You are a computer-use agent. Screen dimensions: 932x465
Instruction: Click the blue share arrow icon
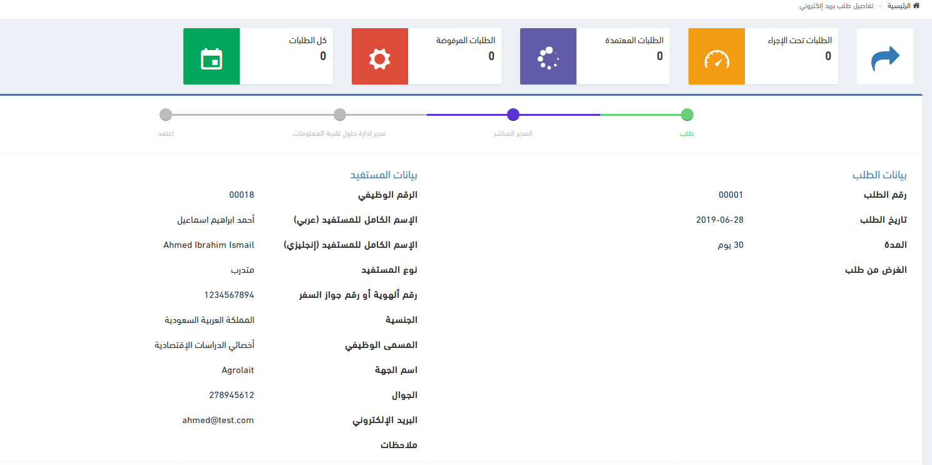pyautogui.click(x=885, y=57)
